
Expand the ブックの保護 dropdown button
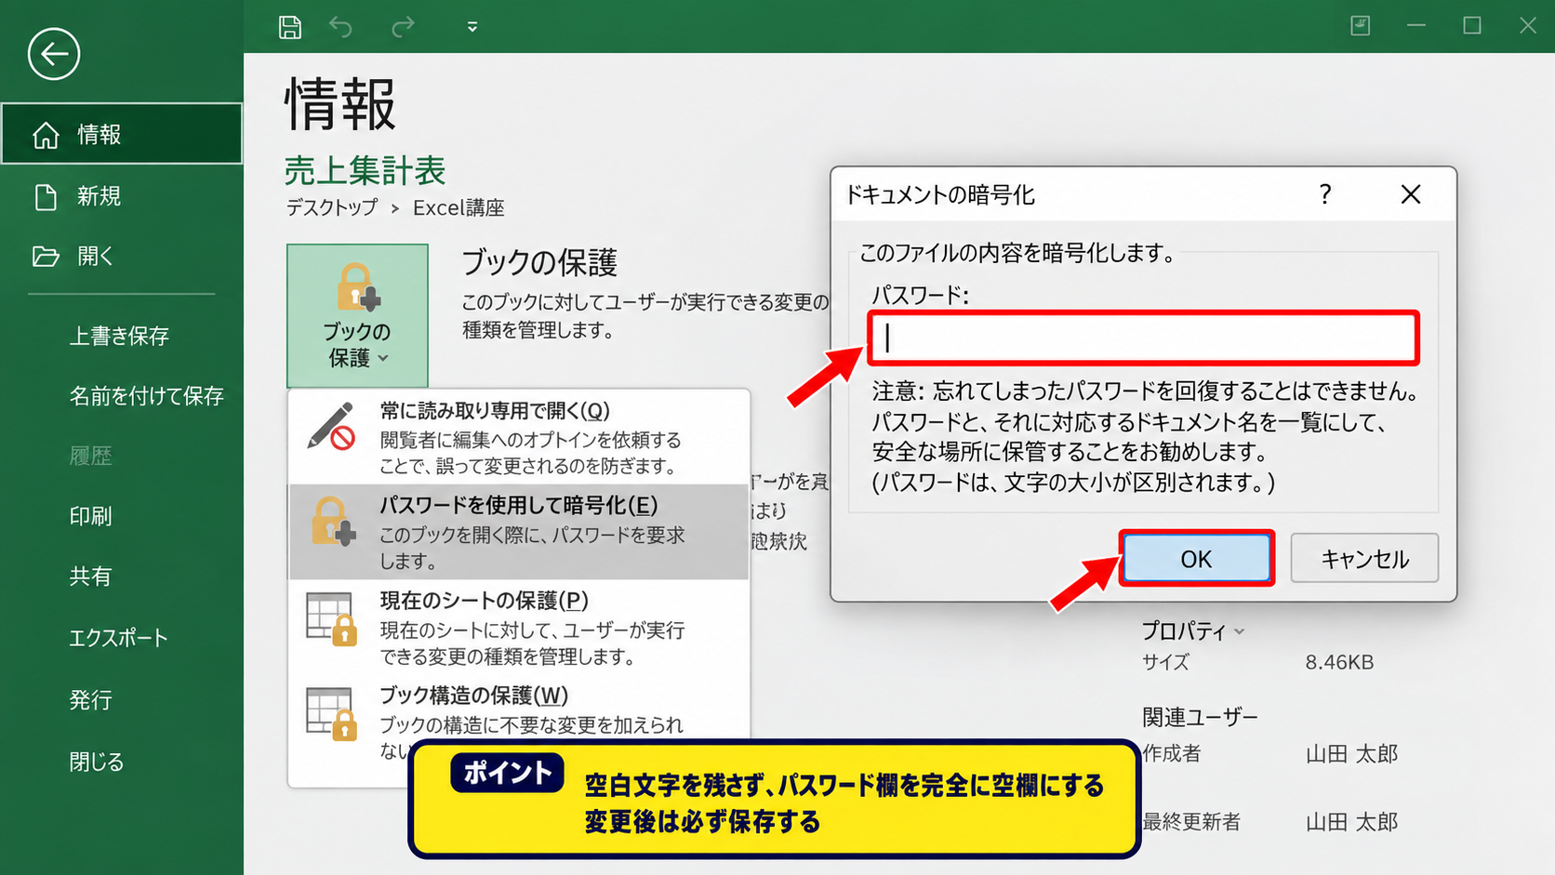(357, 315)
